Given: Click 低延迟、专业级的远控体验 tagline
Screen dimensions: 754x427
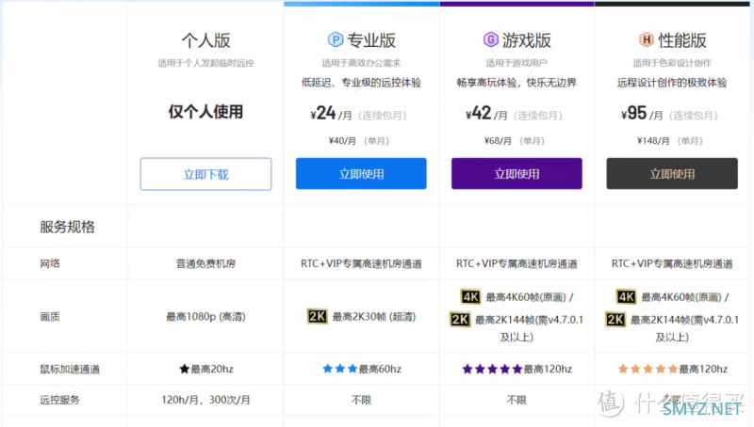Looking at the screenshot, I should click(361, 83).
